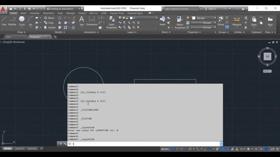280x157 pixels.
Task: Select the Polyline tool
Action: coord(12,21)
